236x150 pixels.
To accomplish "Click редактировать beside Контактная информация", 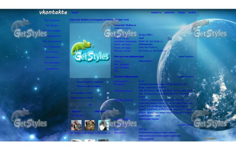I will (x=186, y=56).
